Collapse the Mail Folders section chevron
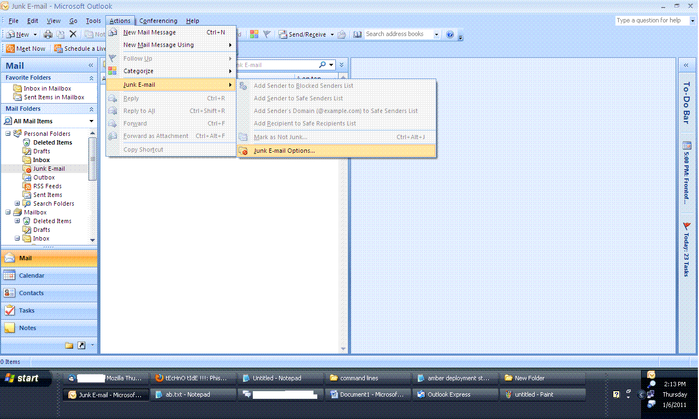Screen dimensions: 699x419 91,109
